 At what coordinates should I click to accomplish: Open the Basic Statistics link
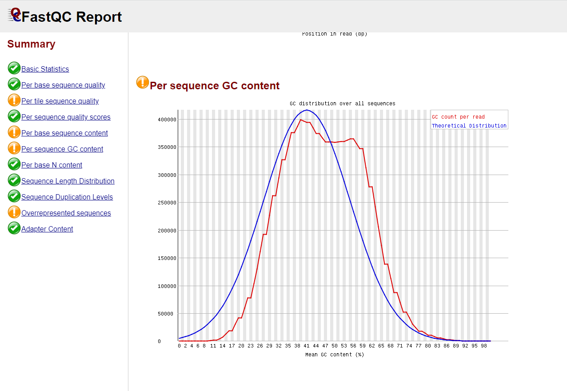[x=45, y=69]
